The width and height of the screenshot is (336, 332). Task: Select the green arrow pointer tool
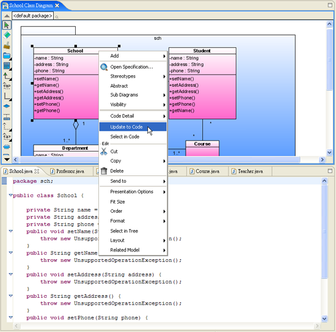tap(7, 25)
